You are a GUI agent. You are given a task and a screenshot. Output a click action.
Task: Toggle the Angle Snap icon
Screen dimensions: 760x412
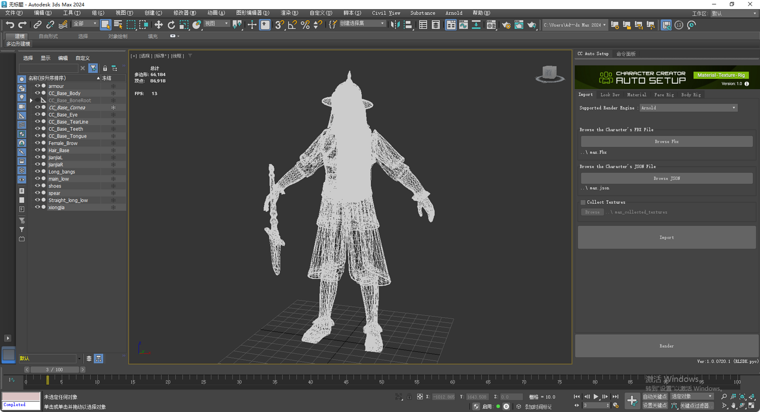pos(292,25)
